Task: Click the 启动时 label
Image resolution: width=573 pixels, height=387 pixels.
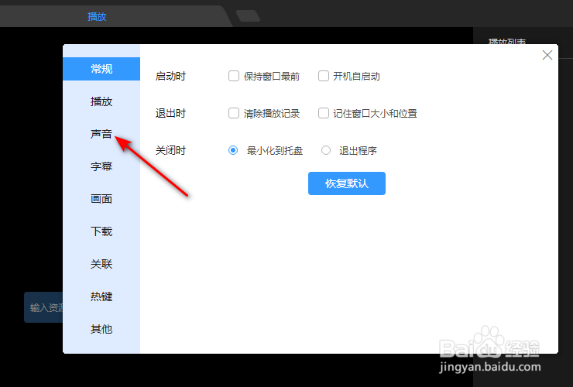Action: click(170, 76)
